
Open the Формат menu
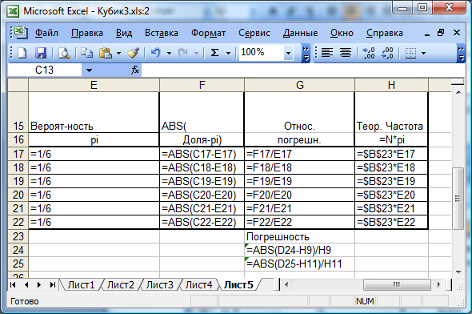coord(208,33)
